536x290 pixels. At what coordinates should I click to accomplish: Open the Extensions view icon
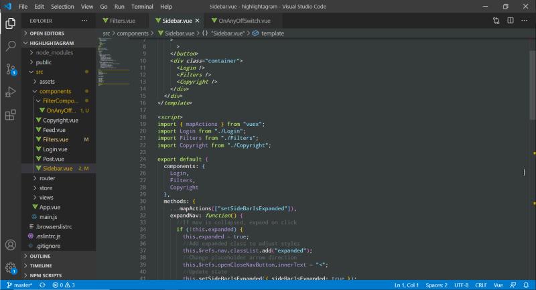pyautogui.click(x=11, y=115)
